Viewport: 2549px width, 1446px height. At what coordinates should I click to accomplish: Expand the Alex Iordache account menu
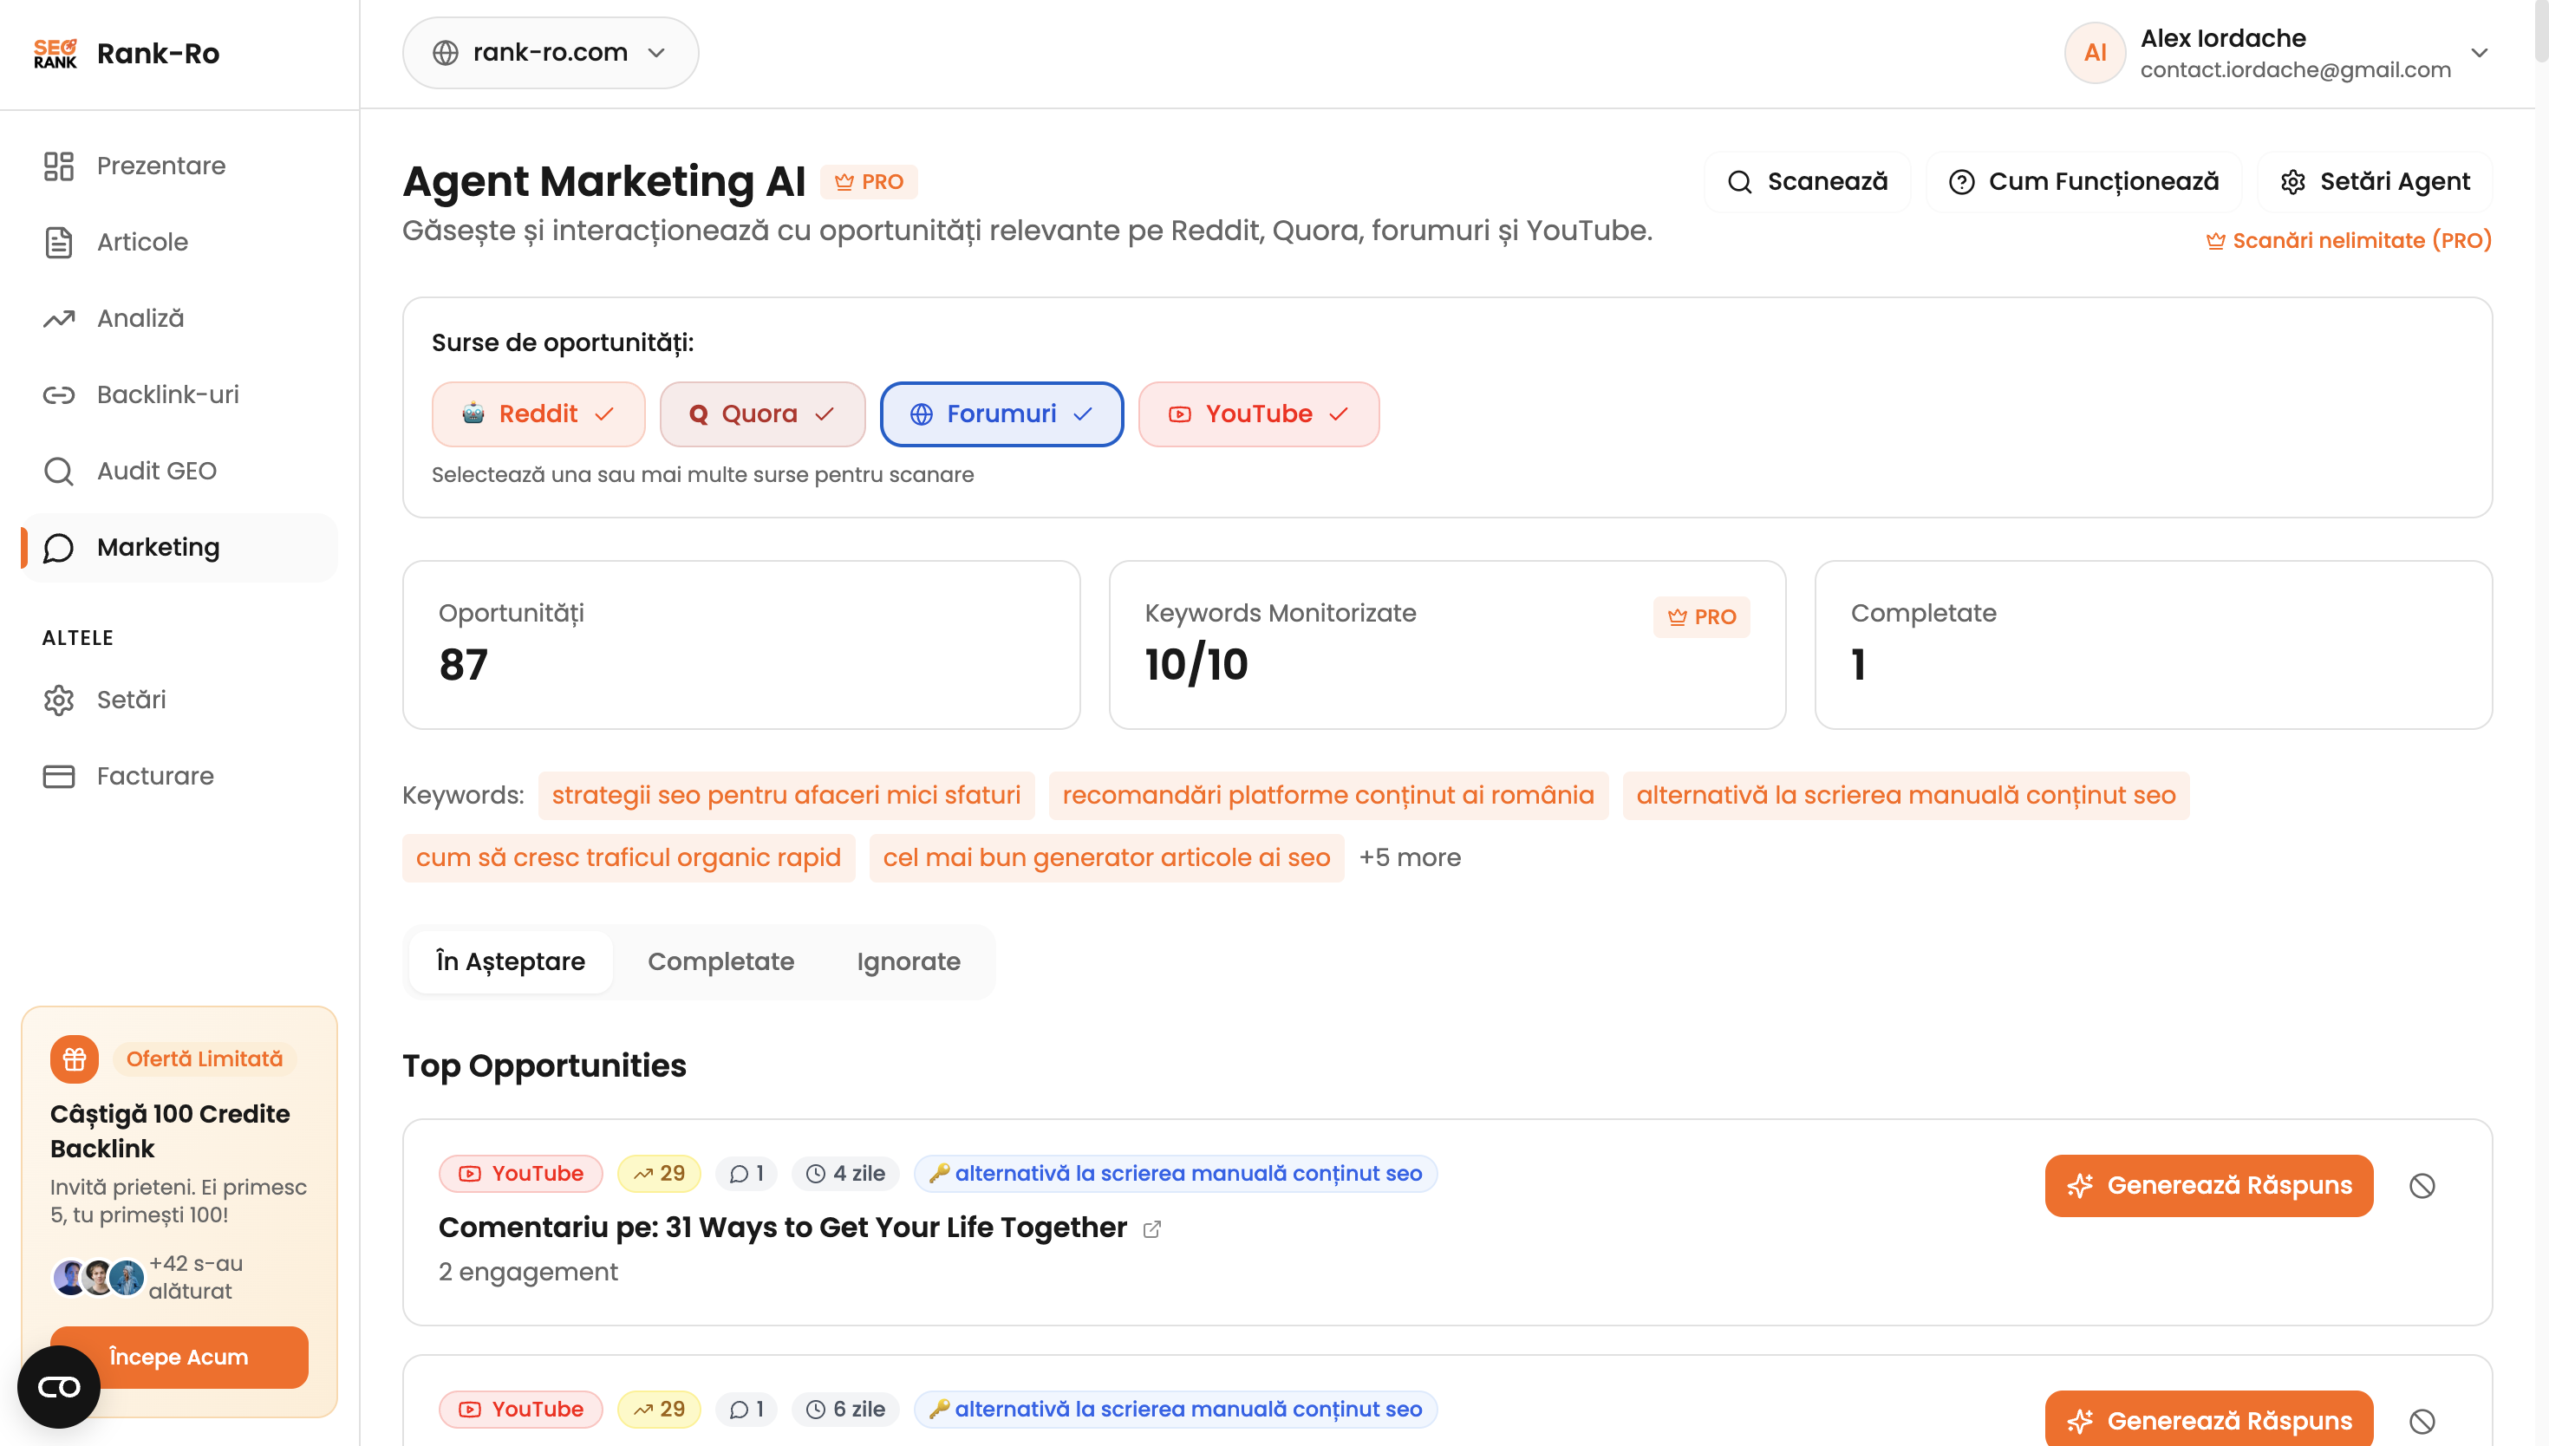coord(2479,53)
